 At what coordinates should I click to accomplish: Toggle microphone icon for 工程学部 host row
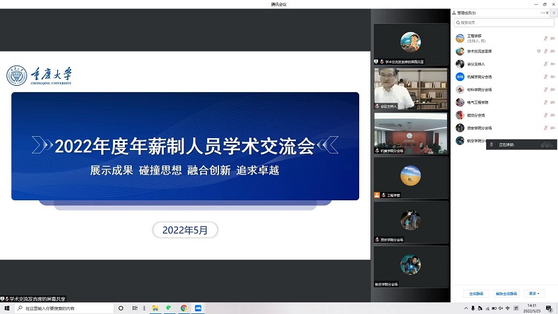(545, 38)
